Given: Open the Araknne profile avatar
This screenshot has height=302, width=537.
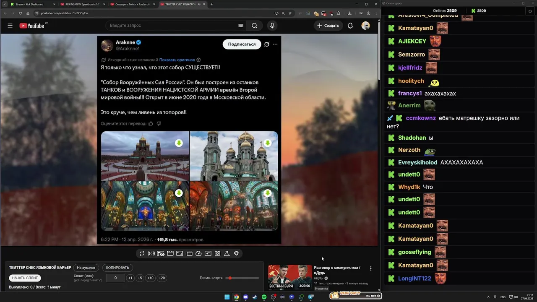Looking at the screenshot, I should (107, 45).
